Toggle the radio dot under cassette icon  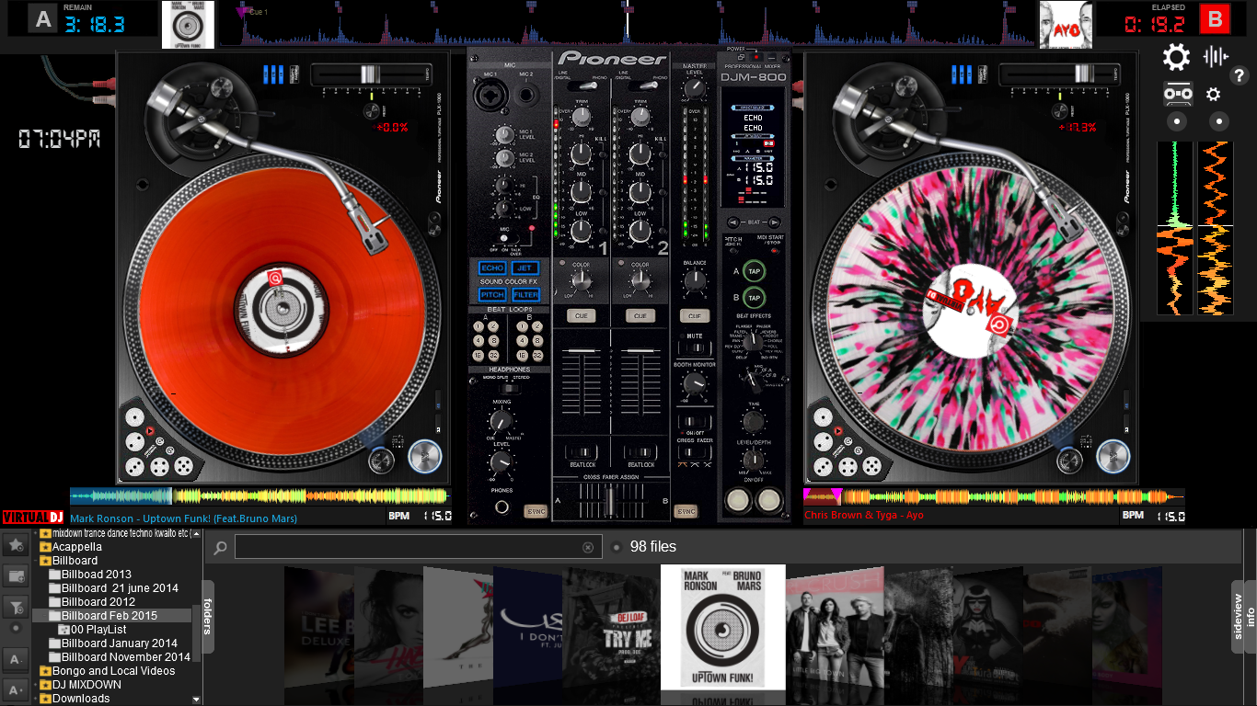point(1179,120)
